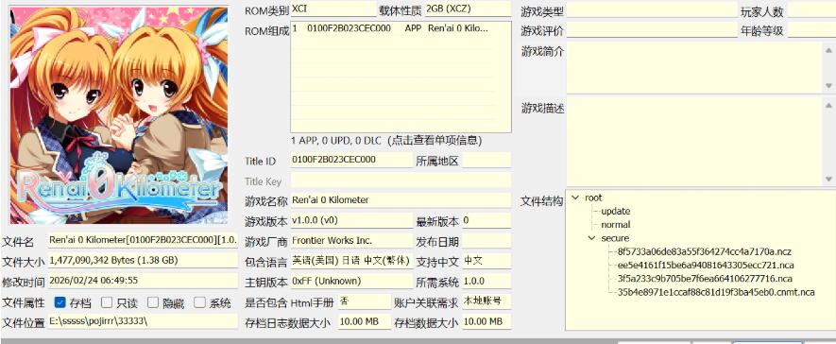Click the Ren'ai 0 Kilometer cover thumbnail
Screen dimensions: 836x344
118,115
